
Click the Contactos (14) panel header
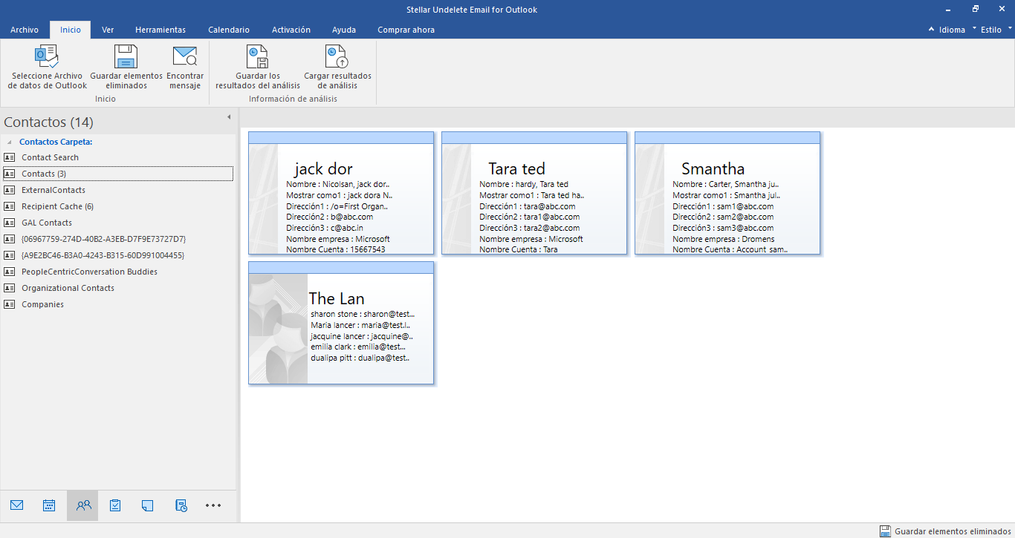point(48,122)
